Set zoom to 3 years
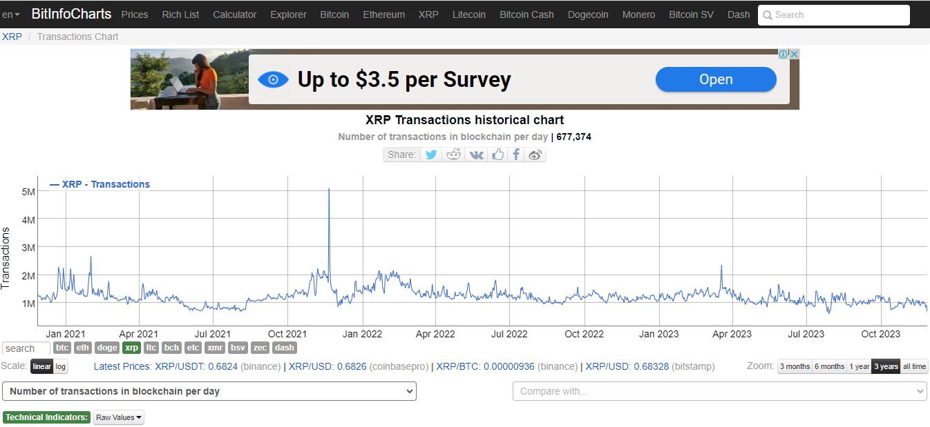The height and width of the screenshot is (427, 930). pyautogui.click(x=886, y=366)
